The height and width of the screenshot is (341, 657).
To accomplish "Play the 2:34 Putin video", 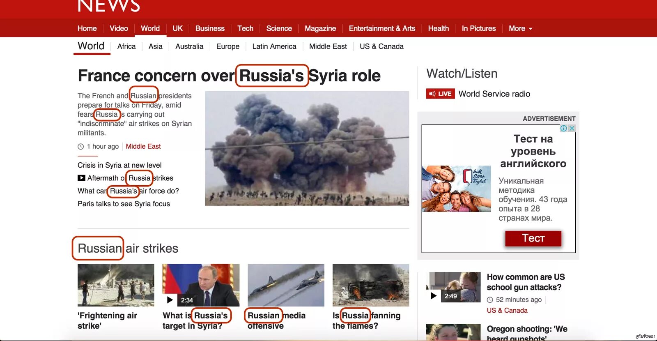I will coord(201,285).
